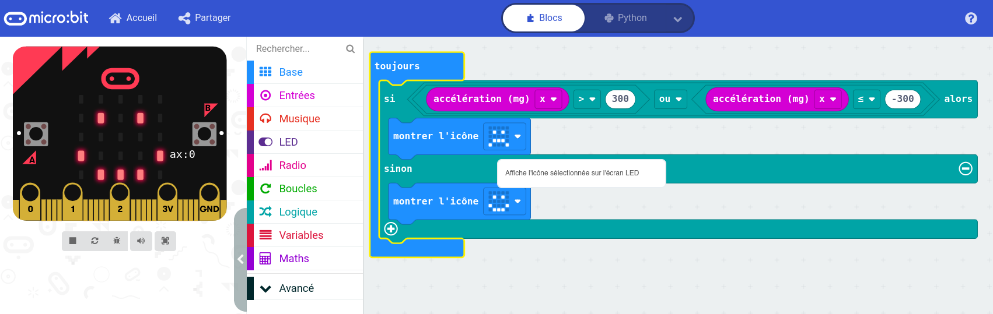
Task: Collapse the simulator panel arrow
Action: click(240, 260)
